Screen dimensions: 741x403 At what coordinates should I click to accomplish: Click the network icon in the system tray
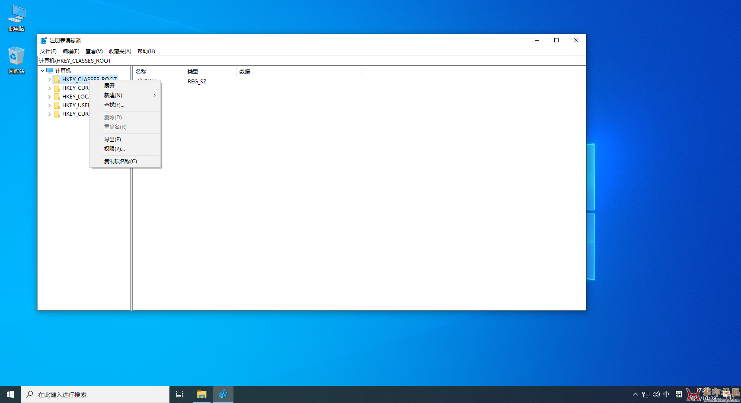click(x=645, y=394)
